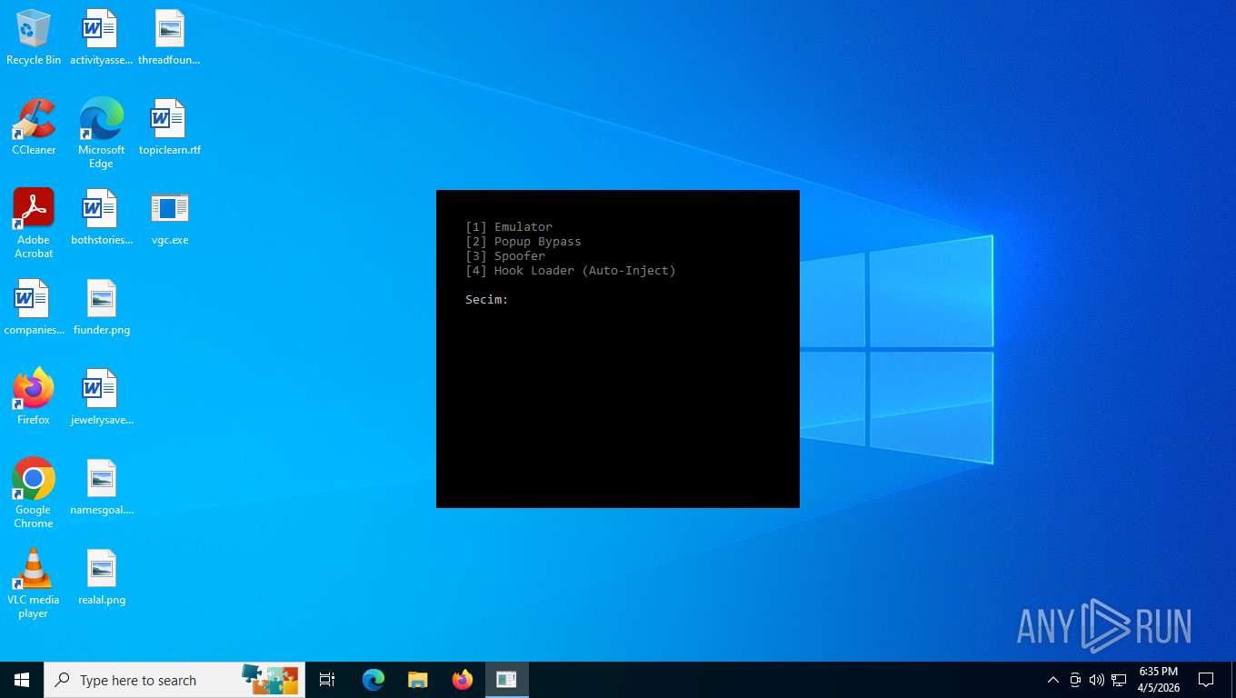Open the volume control in system tray

1097,680
